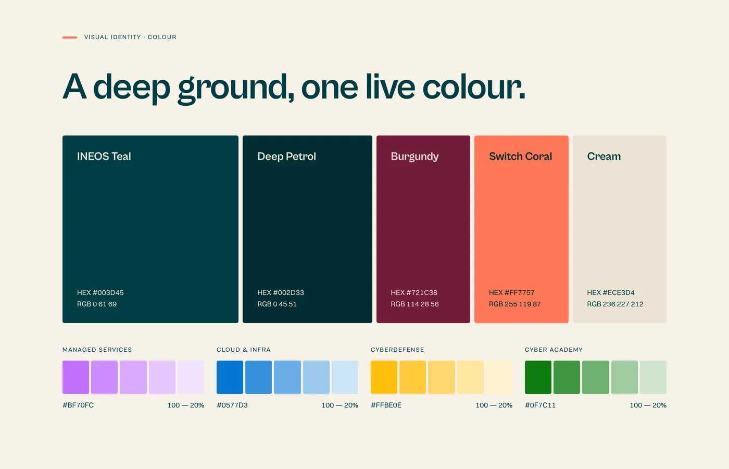
Task: Click the MANAGED SERVICES heading
Action: 97,350
